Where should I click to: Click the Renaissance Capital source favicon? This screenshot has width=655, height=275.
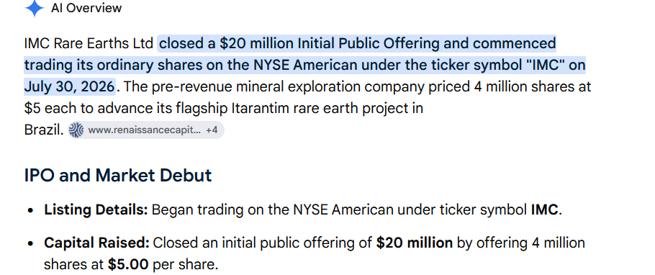tap(76, 130)
